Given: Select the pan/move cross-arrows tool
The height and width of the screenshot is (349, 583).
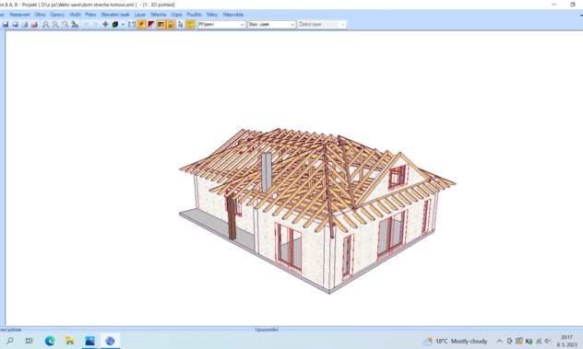Looking at the screenshot, I should click(x=105, y=25).
